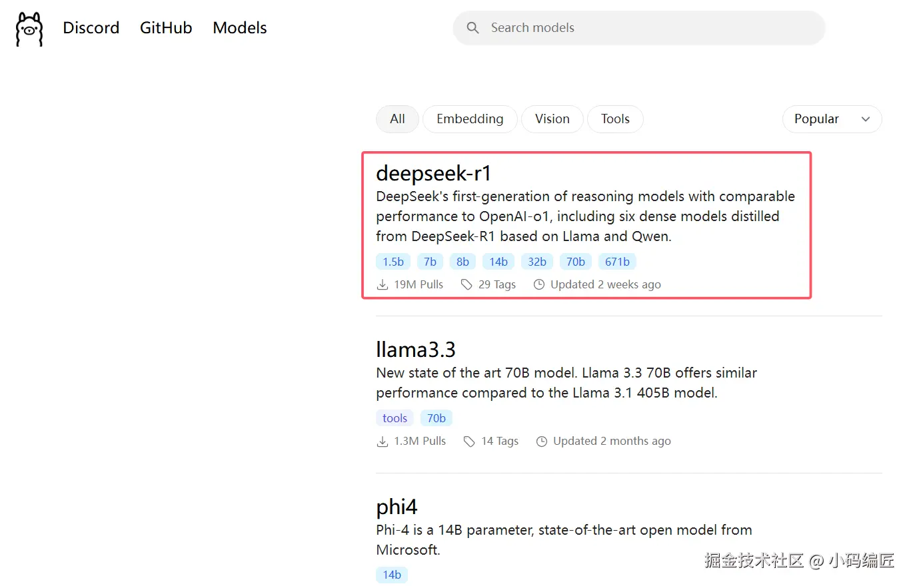Go to the Models page
The width and height of the screenshot is (911, 586).
[x=240, y=28]
